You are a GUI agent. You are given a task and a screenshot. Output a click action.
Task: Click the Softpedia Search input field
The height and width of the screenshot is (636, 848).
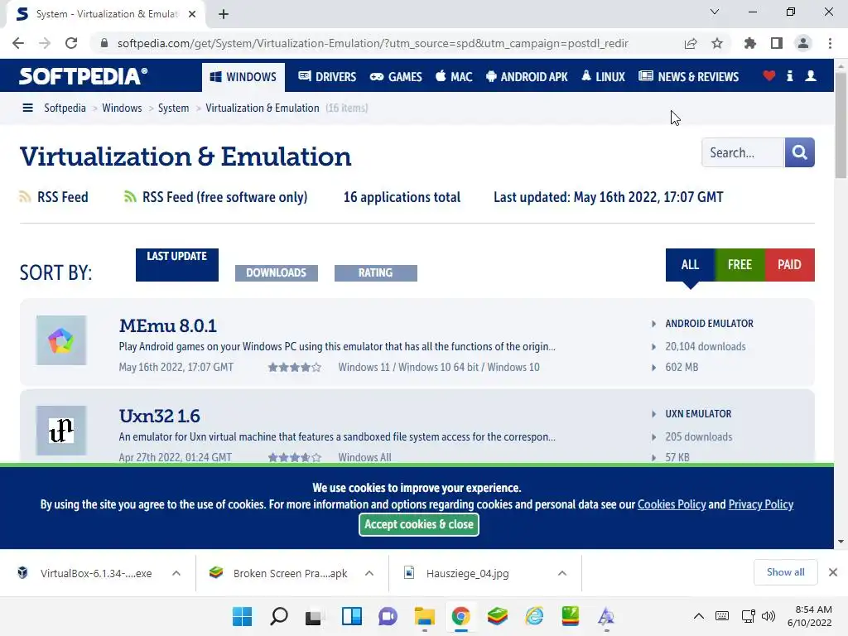[743, 152]
